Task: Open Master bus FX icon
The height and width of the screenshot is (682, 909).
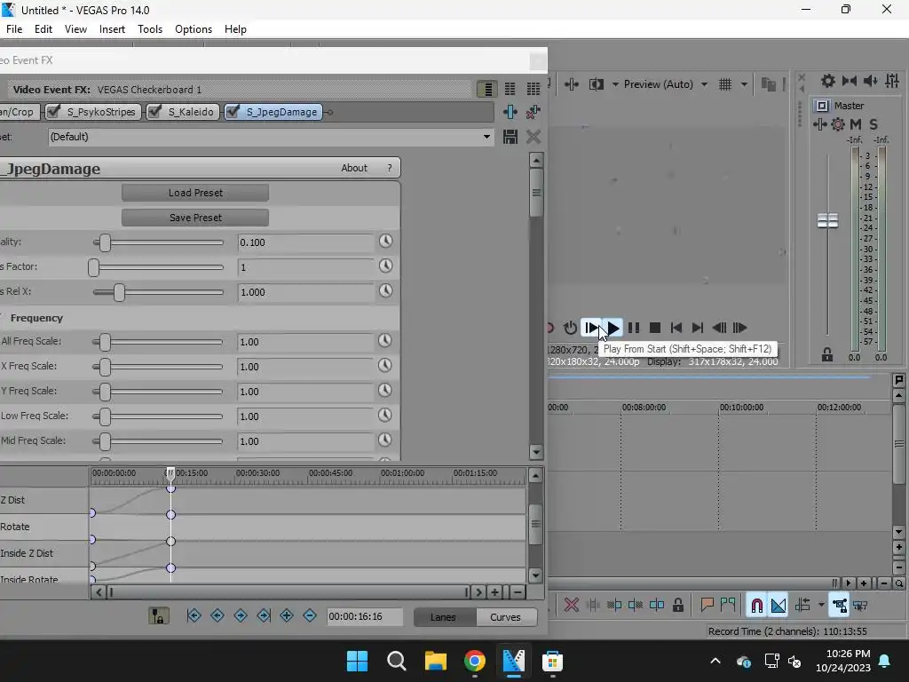Action: [x=819, y=124]
